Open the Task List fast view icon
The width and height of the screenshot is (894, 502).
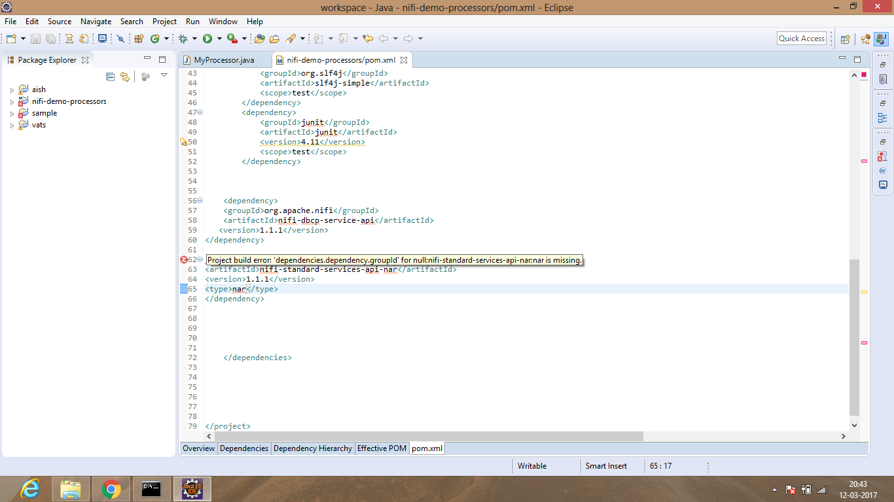point(883,80)
